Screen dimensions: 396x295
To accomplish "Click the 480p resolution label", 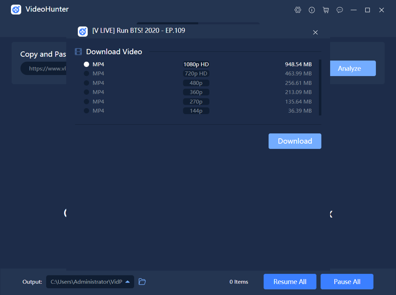I will (x=196, y=83).
